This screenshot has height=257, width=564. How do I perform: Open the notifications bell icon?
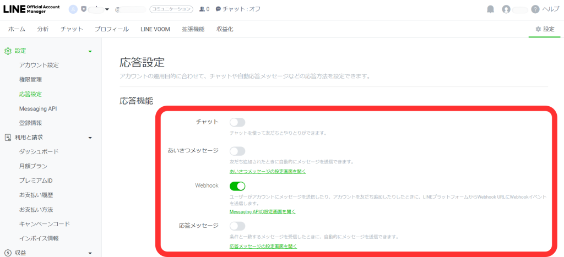point(490,9)
